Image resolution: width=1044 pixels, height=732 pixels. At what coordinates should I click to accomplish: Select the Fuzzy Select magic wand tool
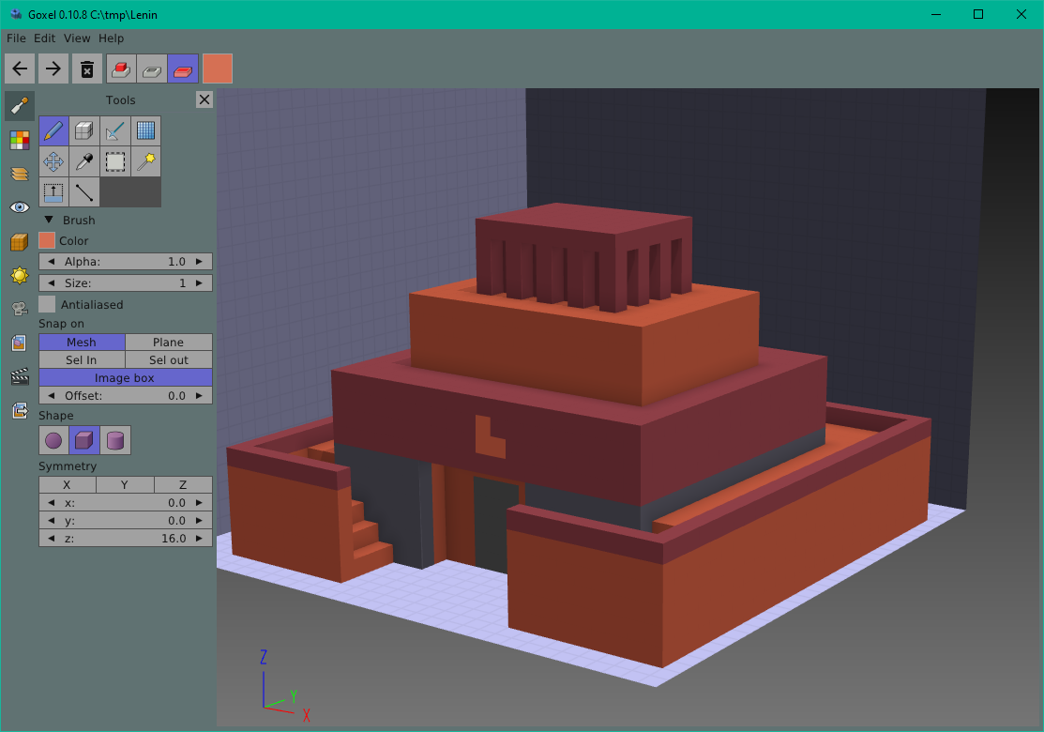coord(145,161)
